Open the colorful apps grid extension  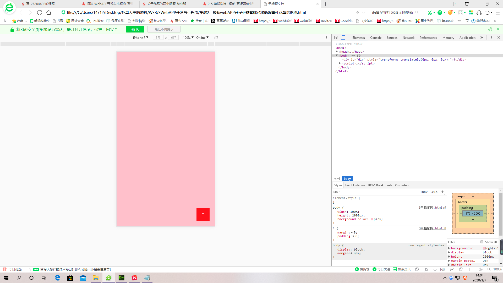(471, 13)
